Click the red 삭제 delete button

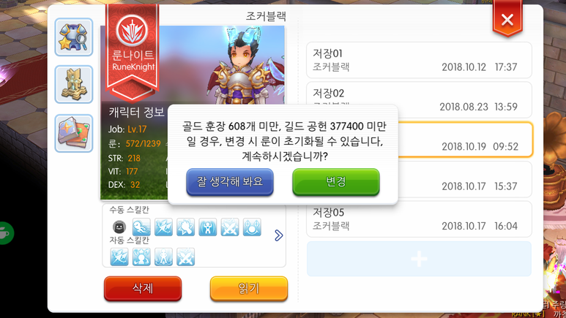coord(143,289)
